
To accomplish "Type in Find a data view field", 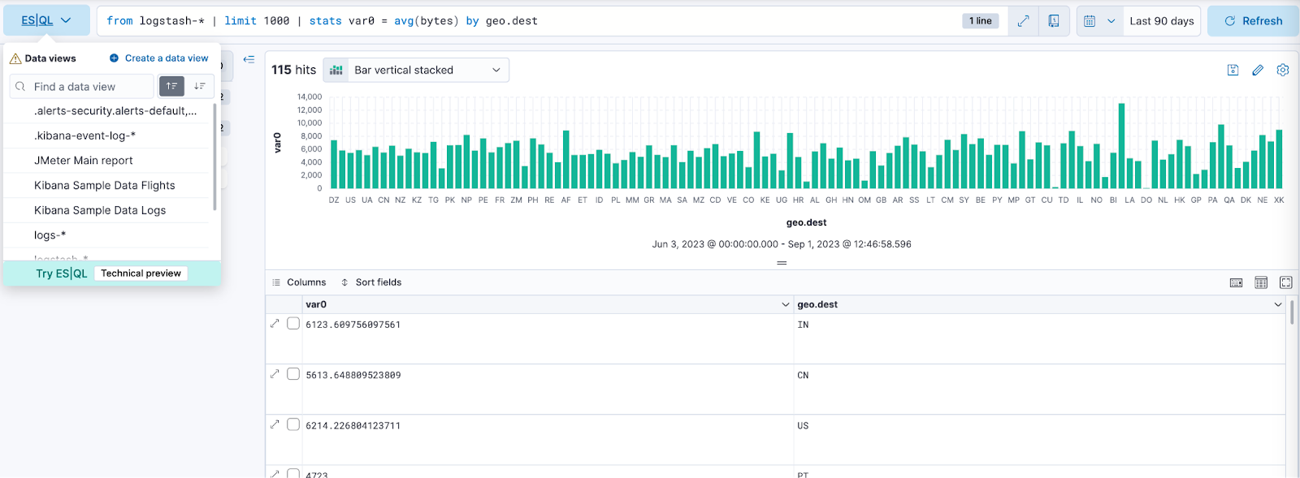I will [x=81, y=86].
